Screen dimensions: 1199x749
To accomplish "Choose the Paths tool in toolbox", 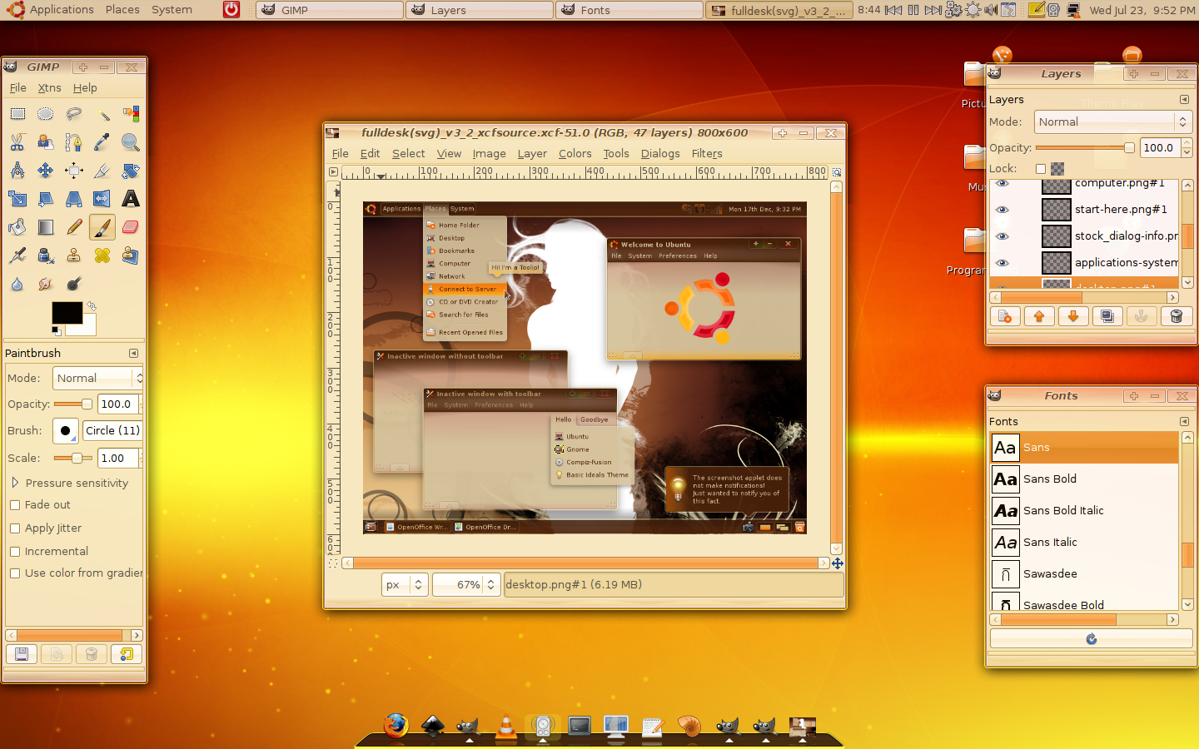I will pos(74,142).
